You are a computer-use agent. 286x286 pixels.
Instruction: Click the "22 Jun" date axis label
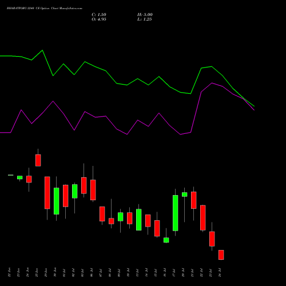point(10,272)
